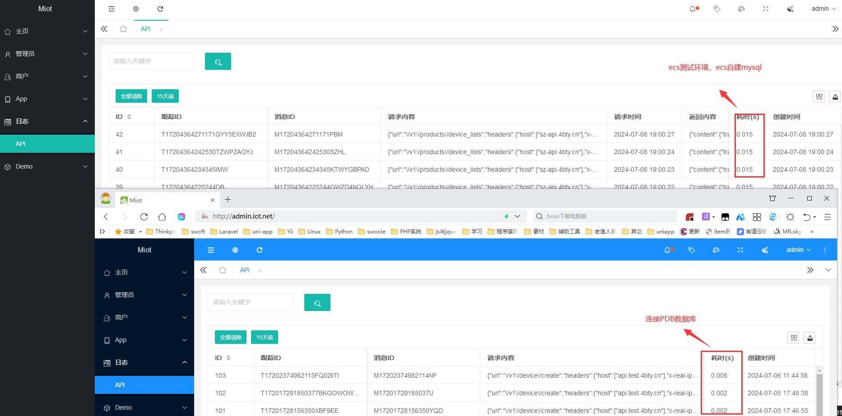Open admin dropdown in background window
Screen dimensions: 842x416
pos(823,9)
